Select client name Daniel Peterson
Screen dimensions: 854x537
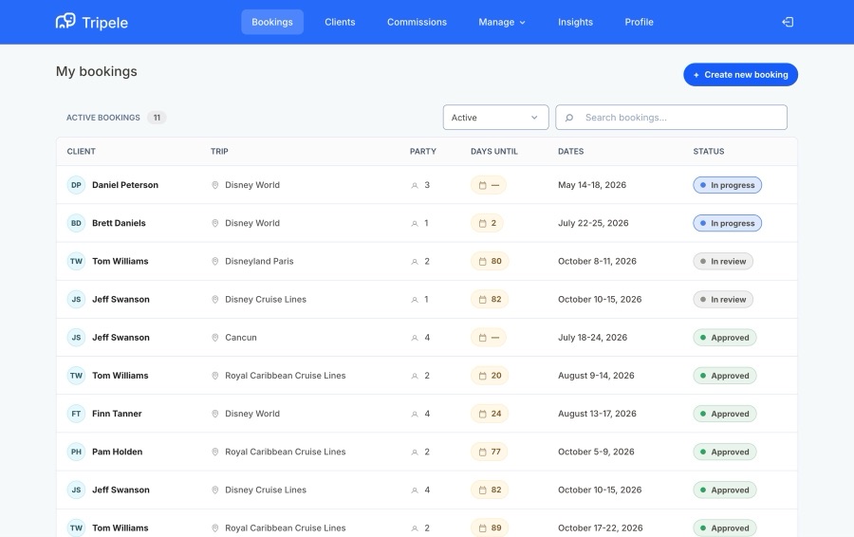pyautogui.click(x=125, y=185)
